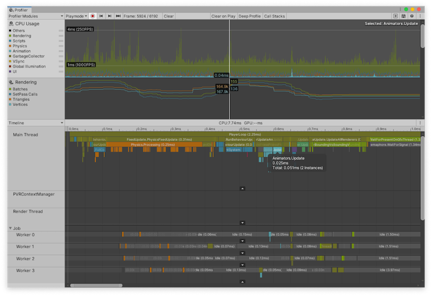This screenshot has height=296, width=432.
Task: Save the profiler data to file
Action: point(403,16)
